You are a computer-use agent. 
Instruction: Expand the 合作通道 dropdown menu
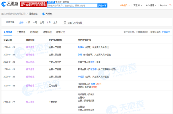click(x=151, y=5)
